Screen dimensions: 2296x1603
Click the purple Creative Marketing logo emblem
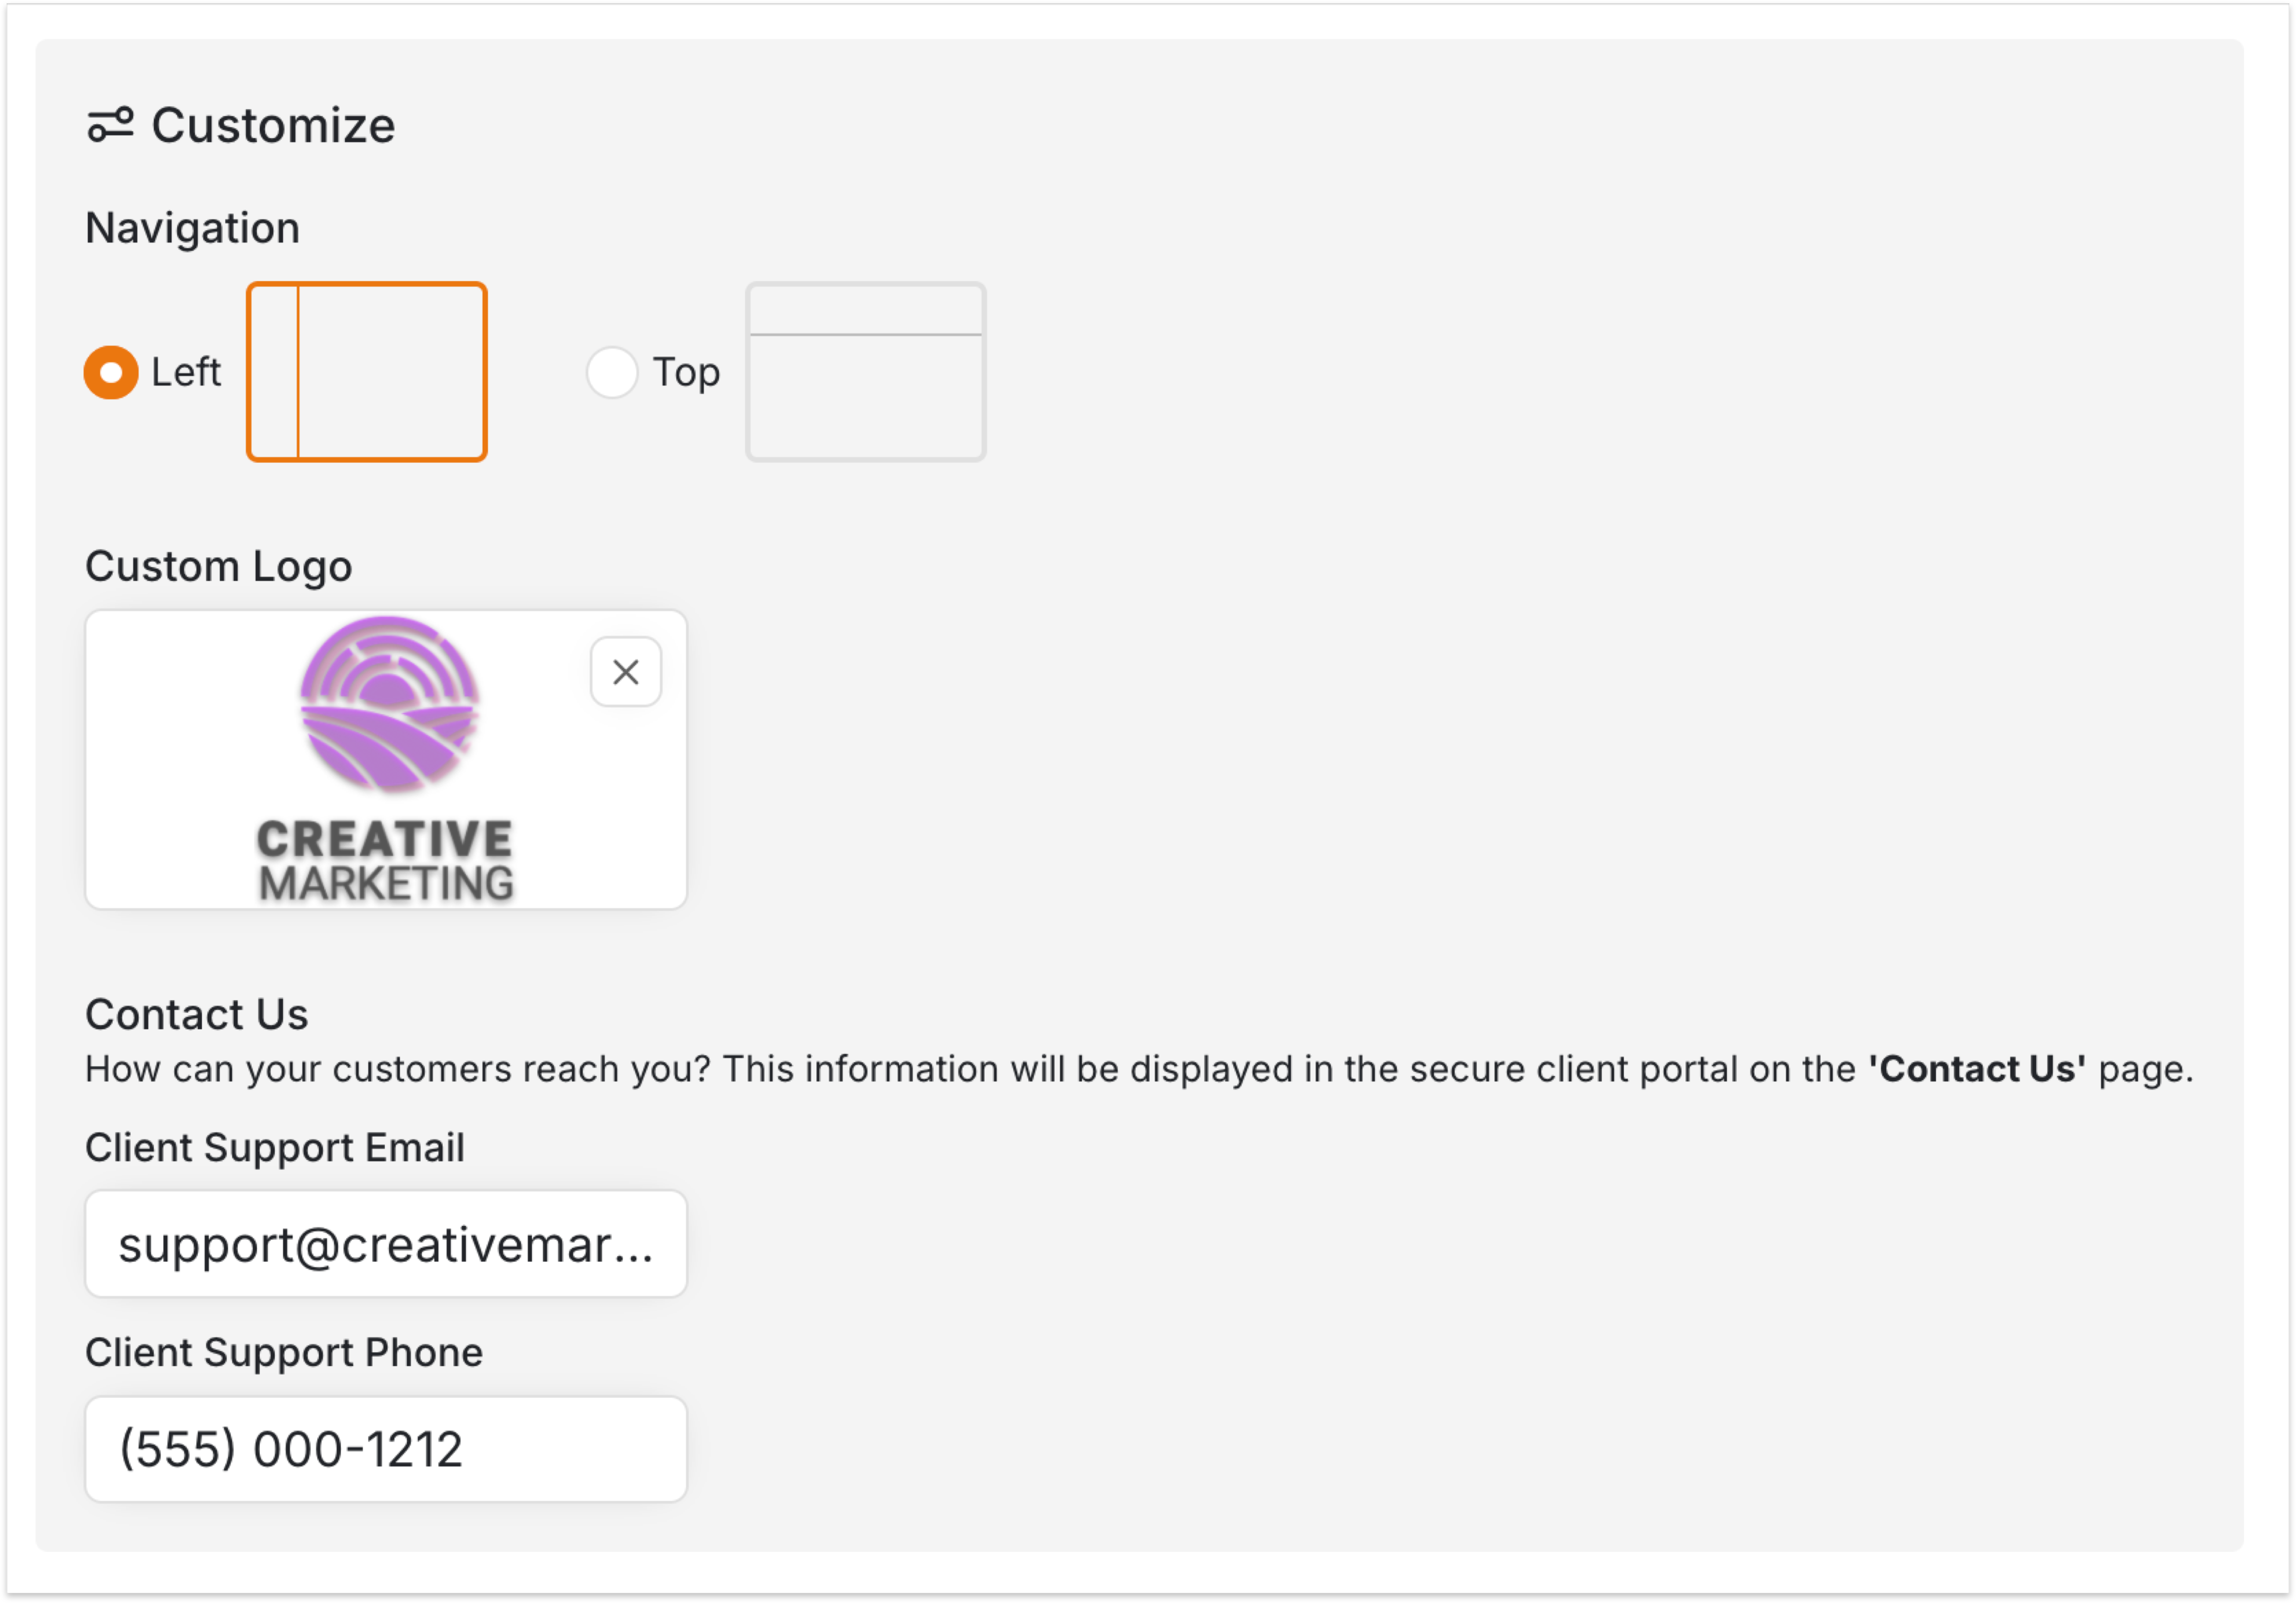[389, 704]
